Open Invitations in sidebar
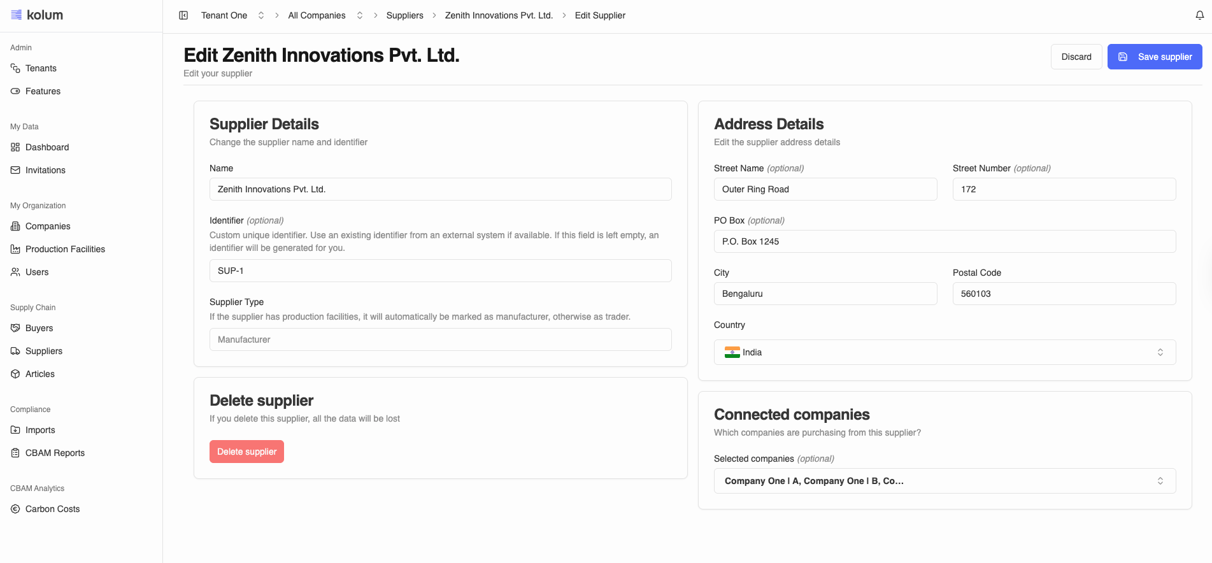The height and width of the screenshot is (563, 1212). pos(45,170)
